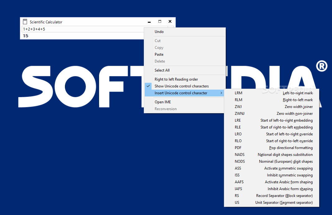Select Copy in the context menu
The height and width of the screenshot is (215, 332).
(x=184, y=48)
